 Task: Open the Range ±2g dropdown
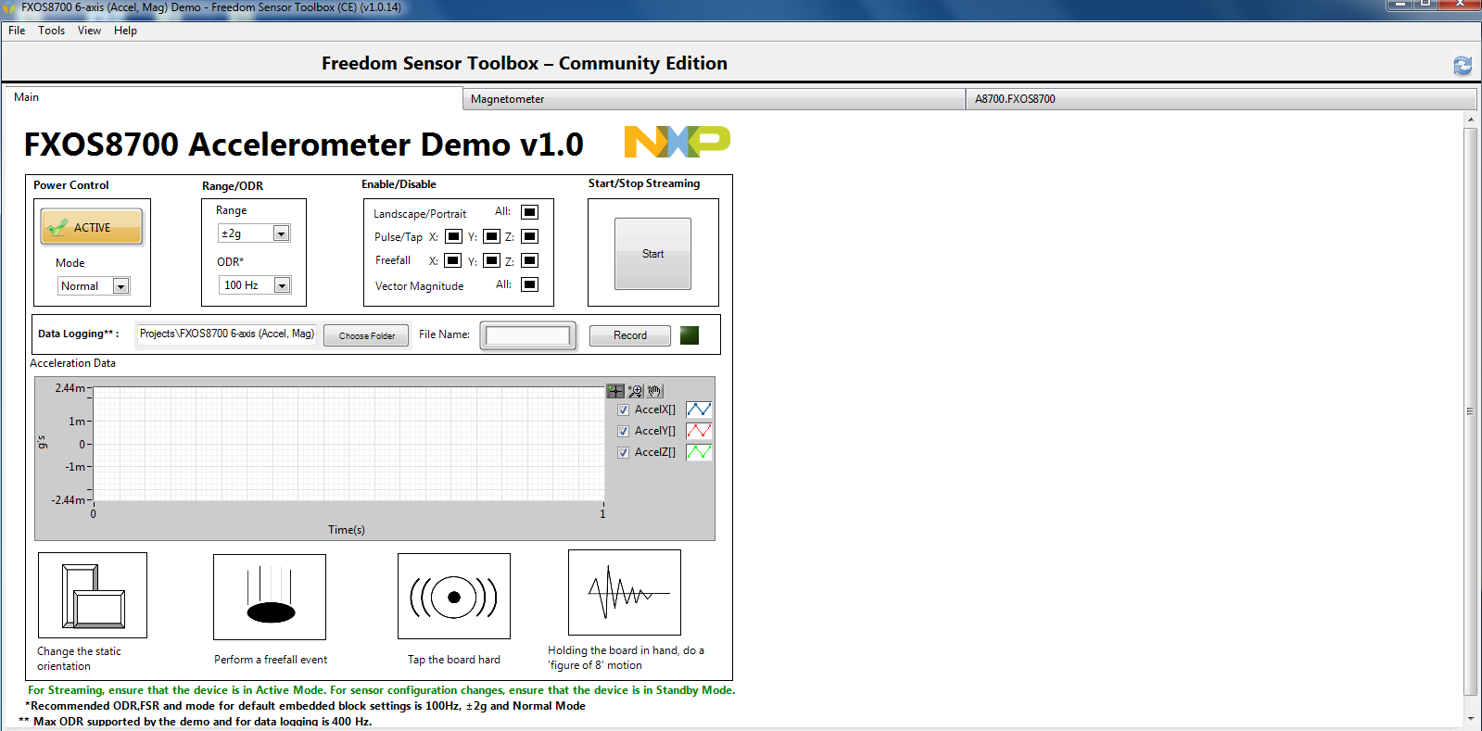[x=281, y=233]
